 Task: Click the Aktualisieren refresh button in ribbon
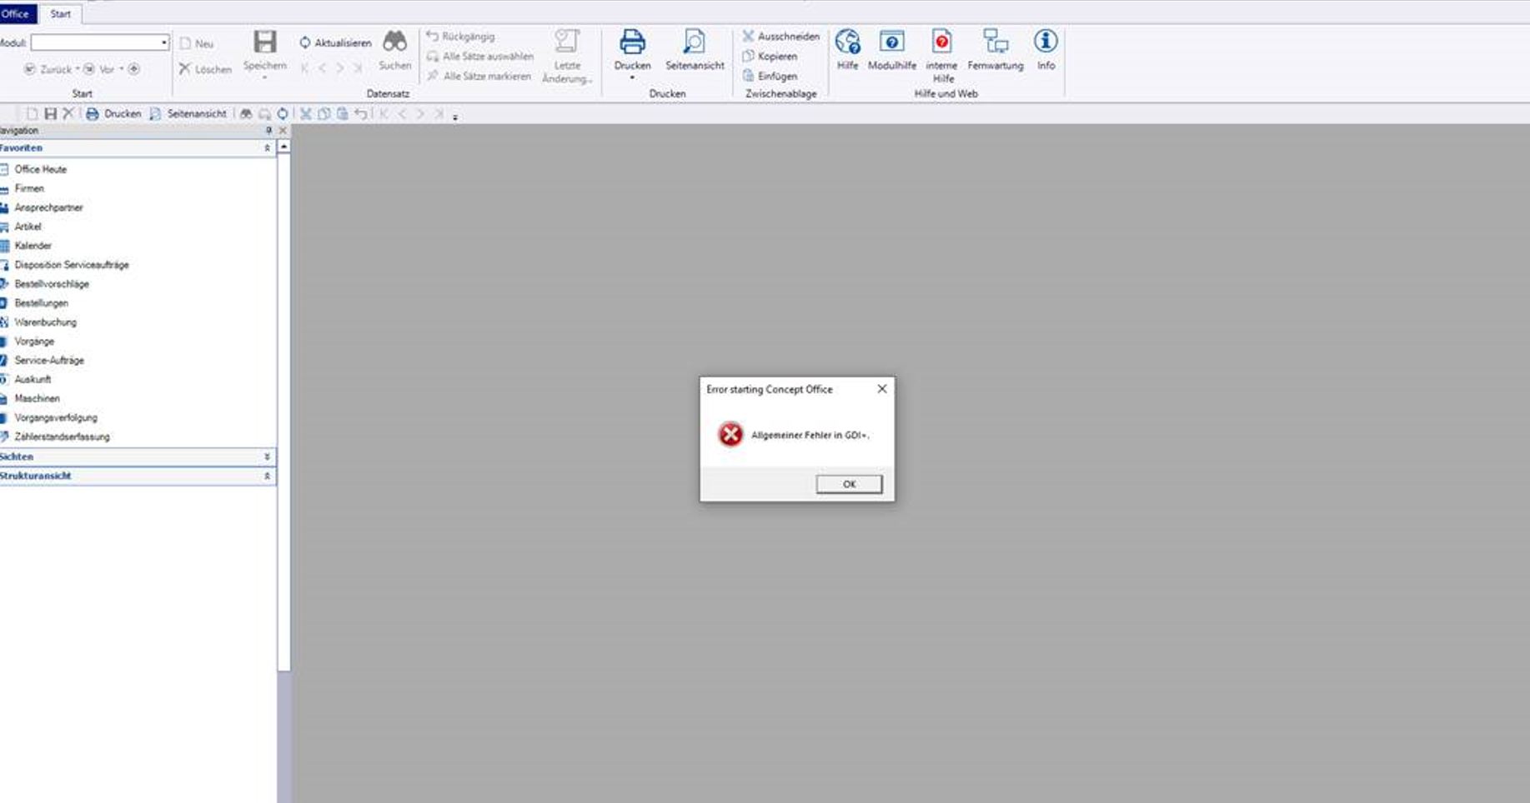335,42
